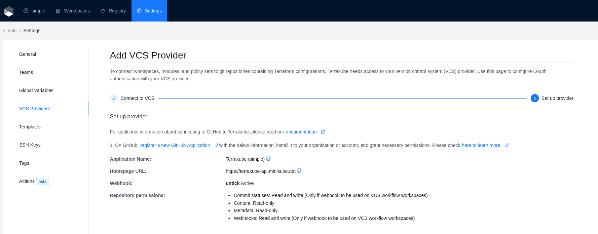
Task: Open the SSH Keys settings section
Action: click(30, 145)
